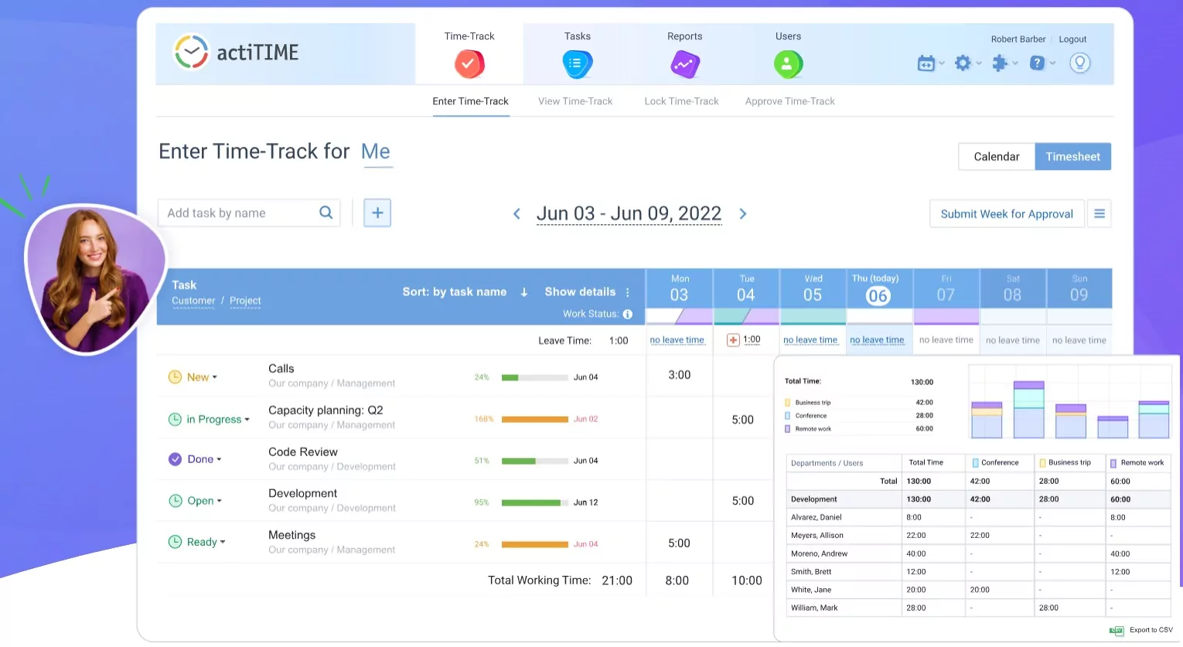The width and height of the screenshot is (1183, 647).
Task: Click the Open status clock icon
Action: tap(175, 501)
